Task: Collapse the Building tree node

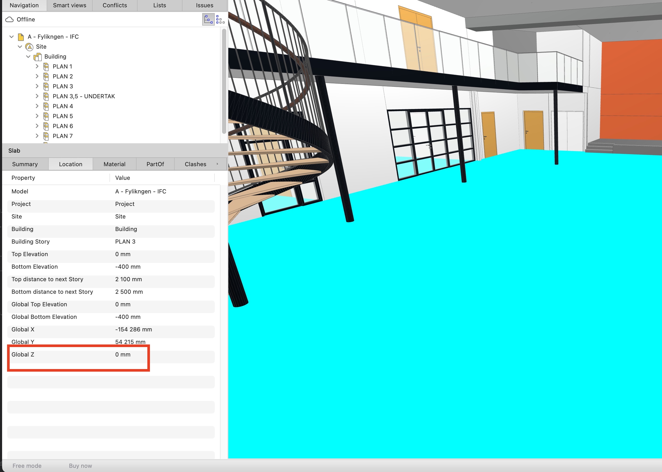Action: 28,57
